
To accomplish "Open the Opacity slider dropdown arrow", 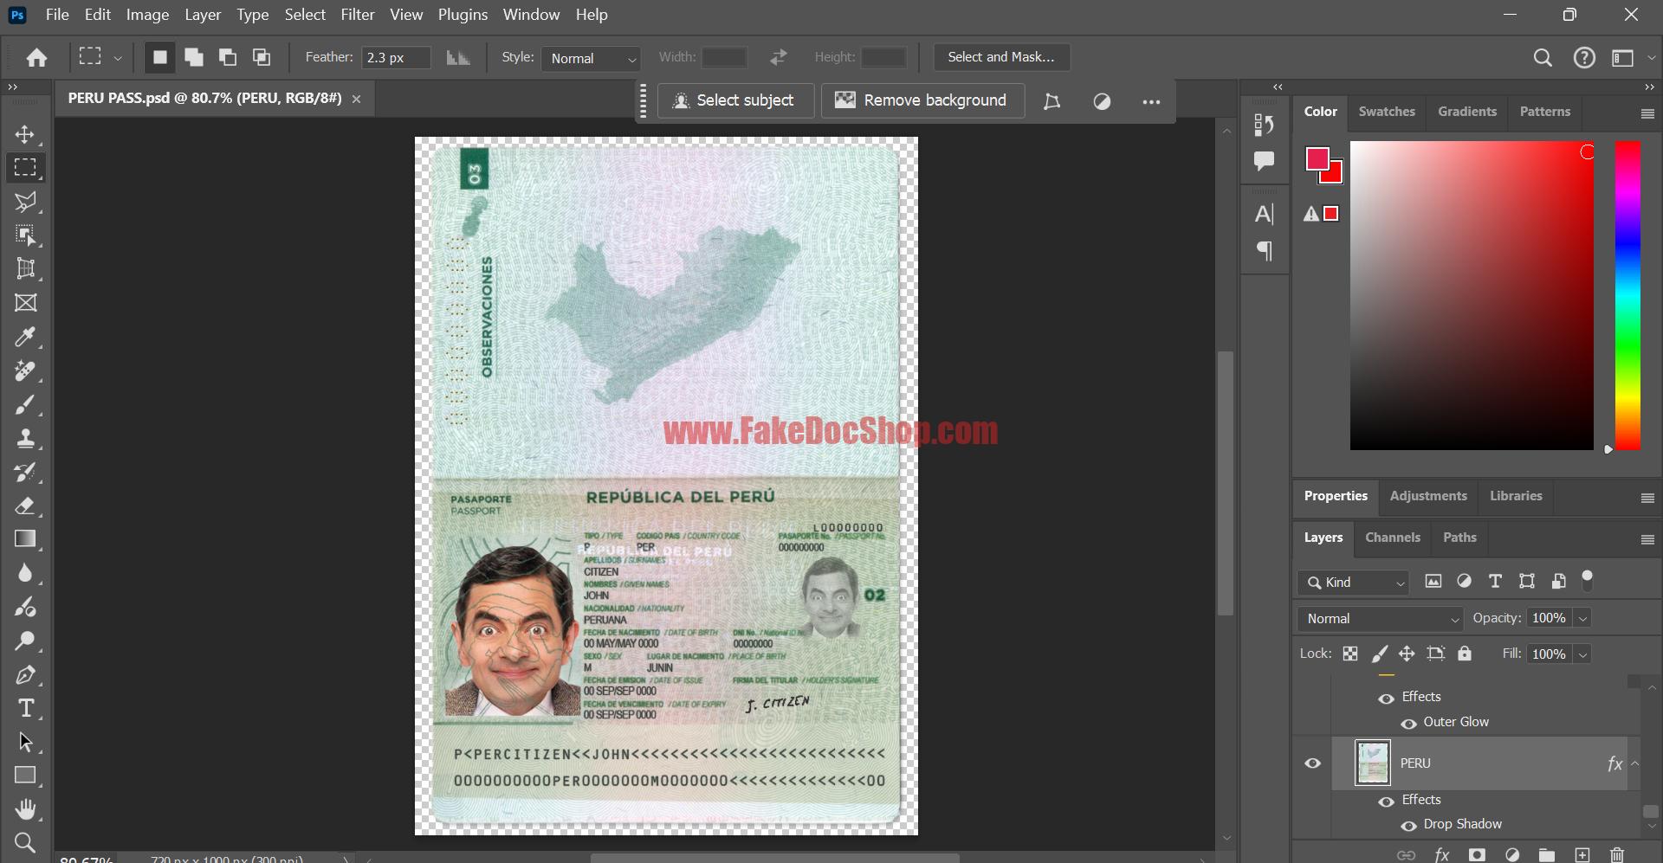I will [1583, 618].
